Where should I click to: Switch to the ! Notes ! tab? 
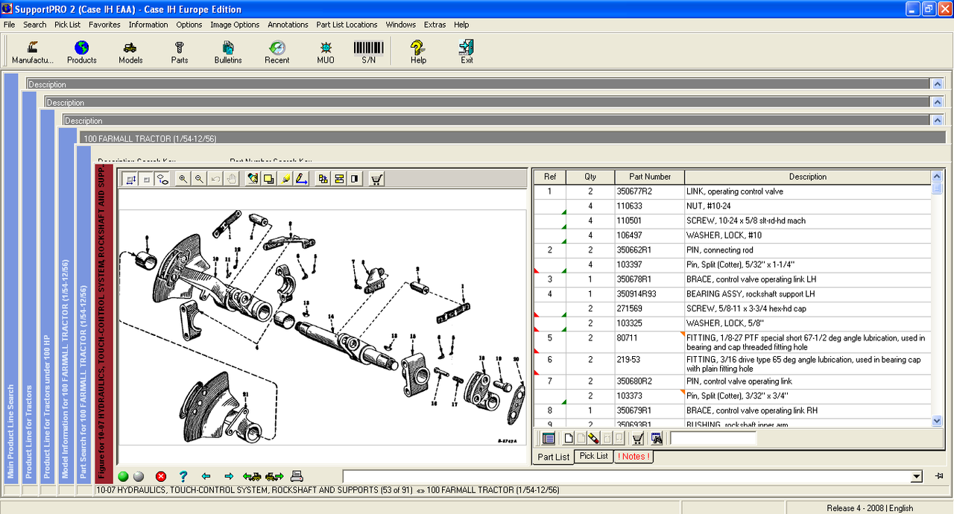(x=634, y=456)
